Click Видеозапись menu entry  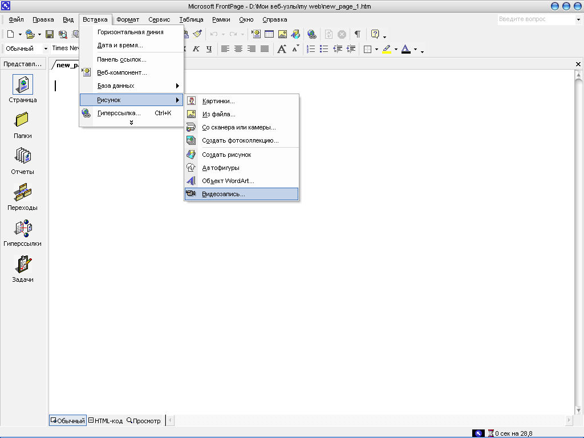tap(242, 194)
